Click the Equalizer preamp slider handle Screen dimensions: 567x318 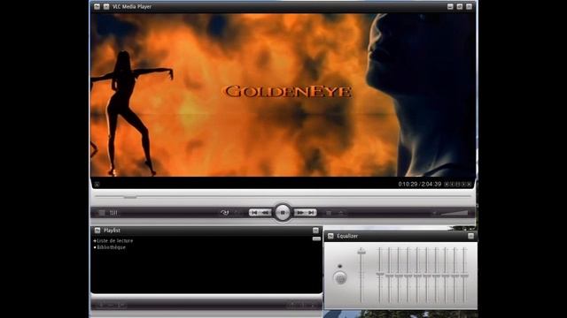click(x=361, y=251)
